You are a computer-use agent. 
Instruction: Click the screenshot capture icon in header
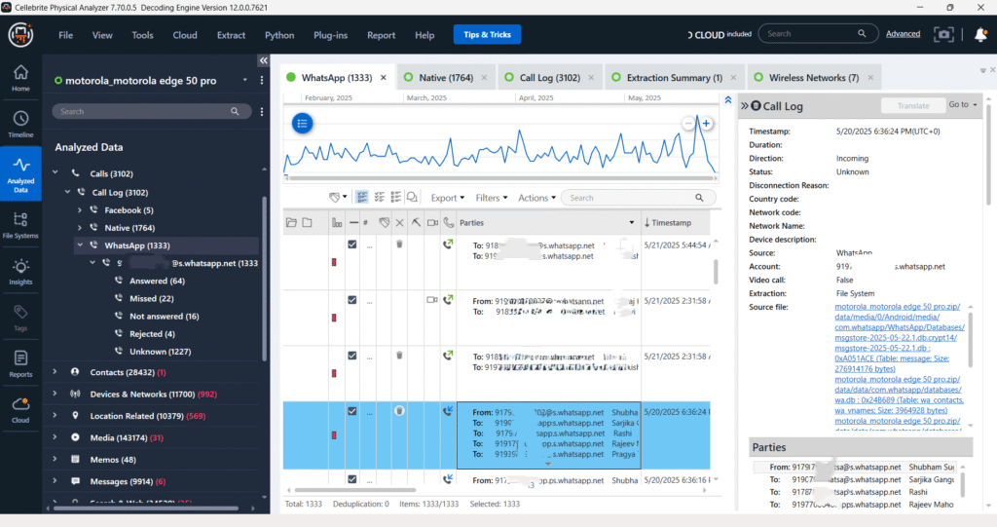[943, 34]
